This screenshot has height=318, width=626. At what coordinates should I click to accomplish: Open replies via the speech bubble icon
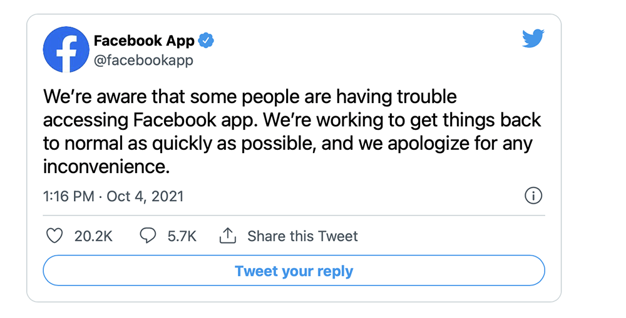[148, 236]
